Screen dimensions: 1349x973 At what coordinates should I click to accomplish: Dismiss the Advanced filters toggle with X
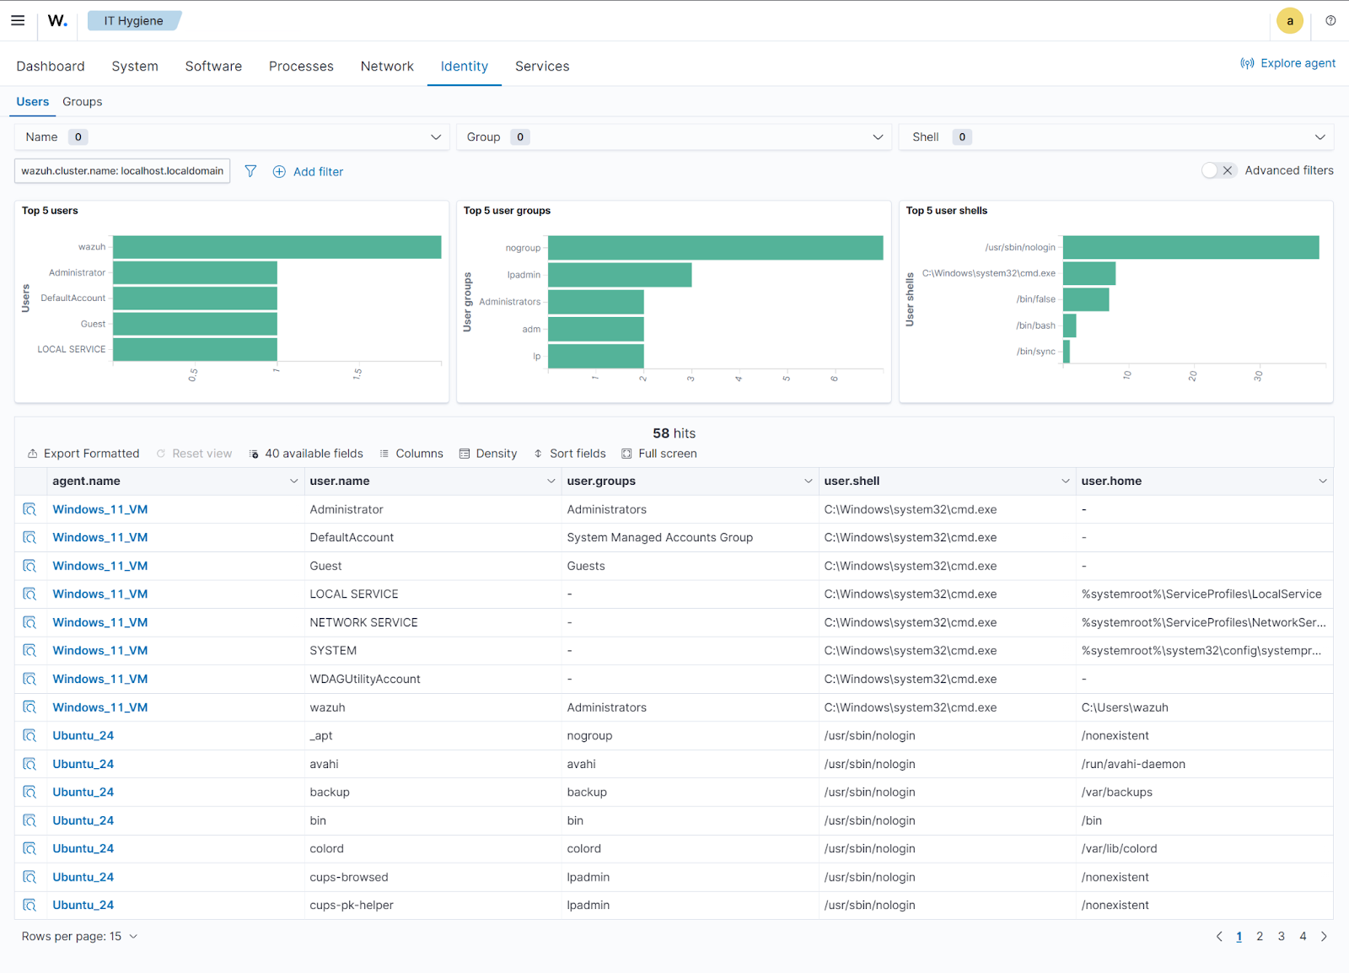coord(1228,169)
